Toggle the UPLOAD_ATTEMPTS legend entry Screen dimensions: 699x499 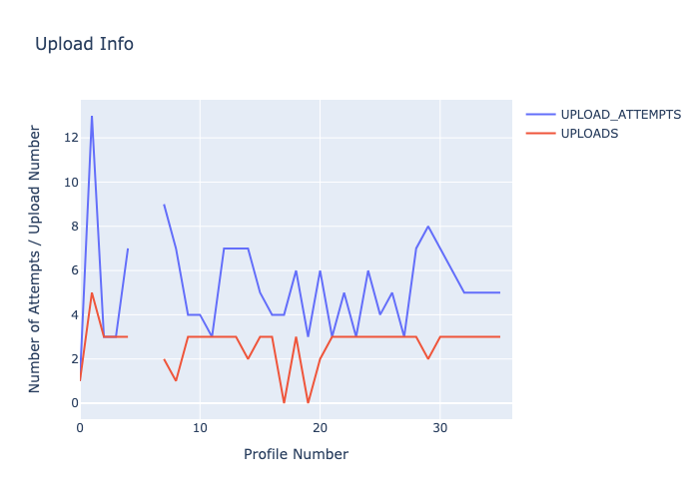[x=620, y=114]
